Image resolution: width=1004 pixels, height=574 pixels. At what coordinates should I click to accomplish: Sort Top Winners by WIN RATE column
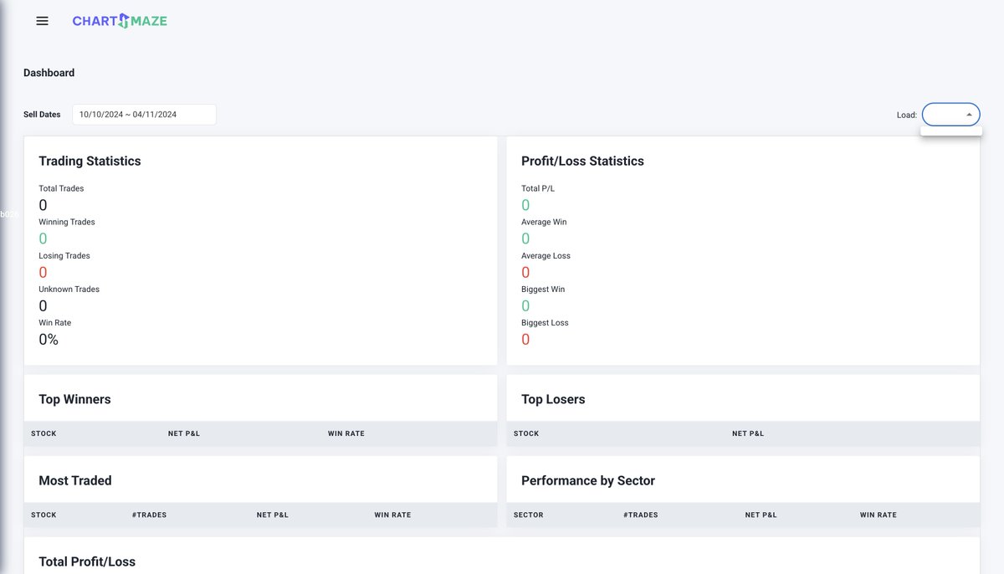[346, 433]
